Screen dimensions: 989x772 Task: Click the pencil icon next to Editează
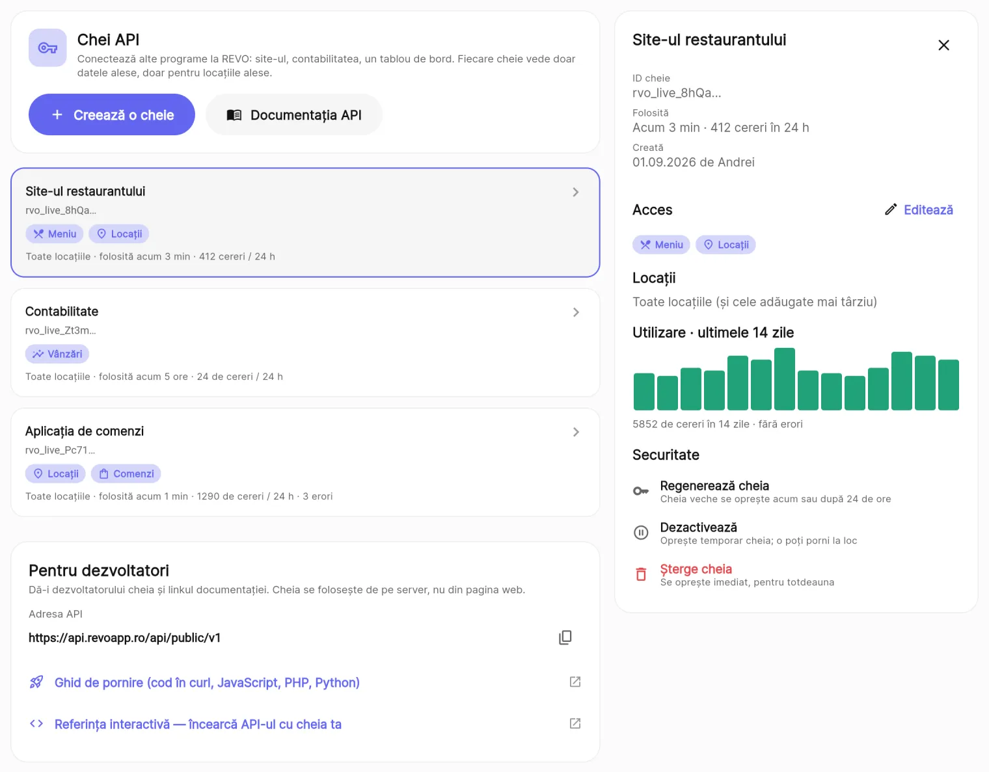tap(891, 209)
